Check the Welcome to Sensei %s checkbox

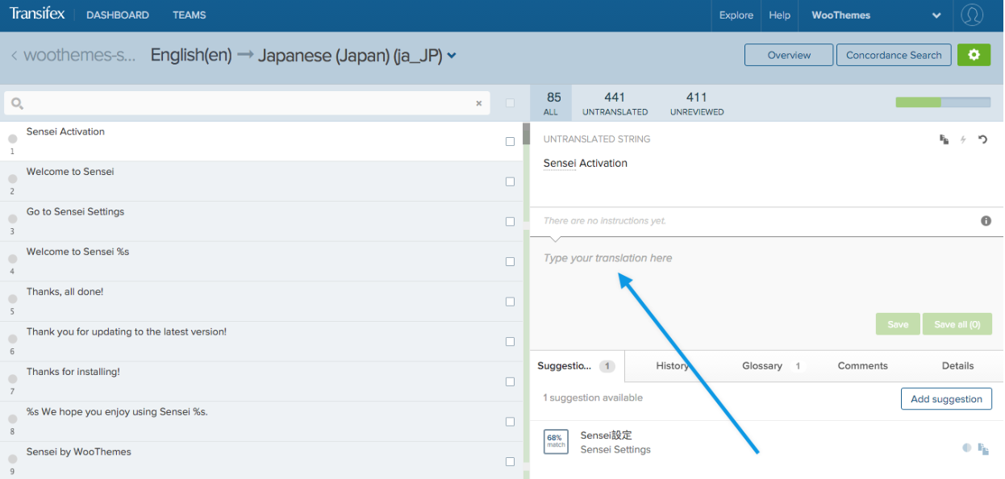[x=510, y=261]
